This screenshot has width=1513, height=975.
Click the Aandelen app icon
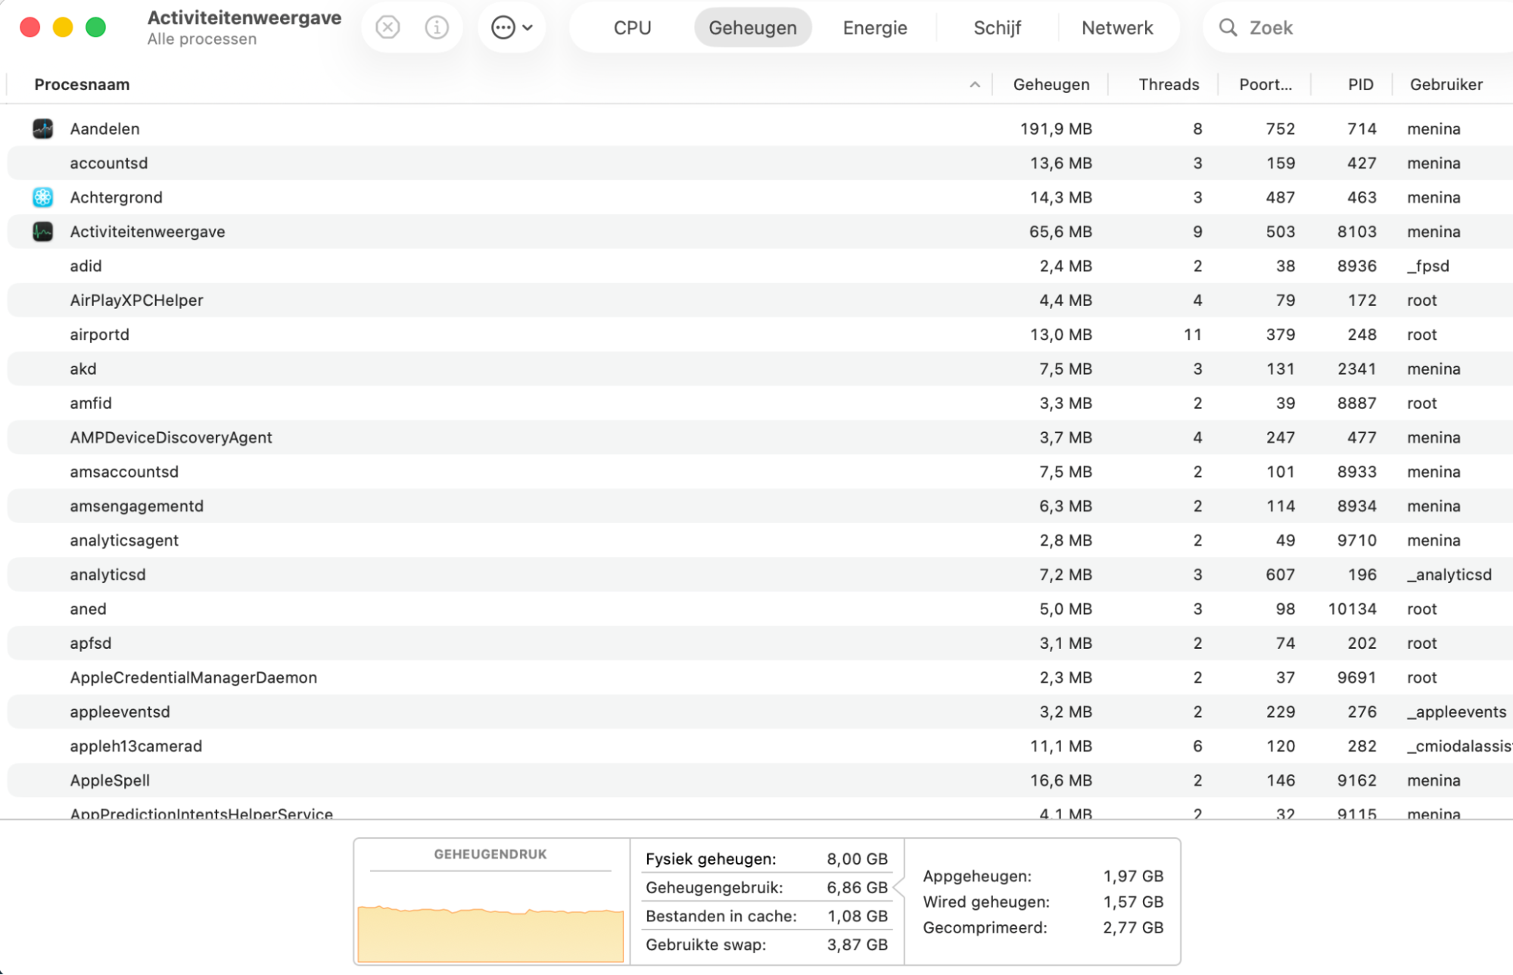click(x=43, y=129)
